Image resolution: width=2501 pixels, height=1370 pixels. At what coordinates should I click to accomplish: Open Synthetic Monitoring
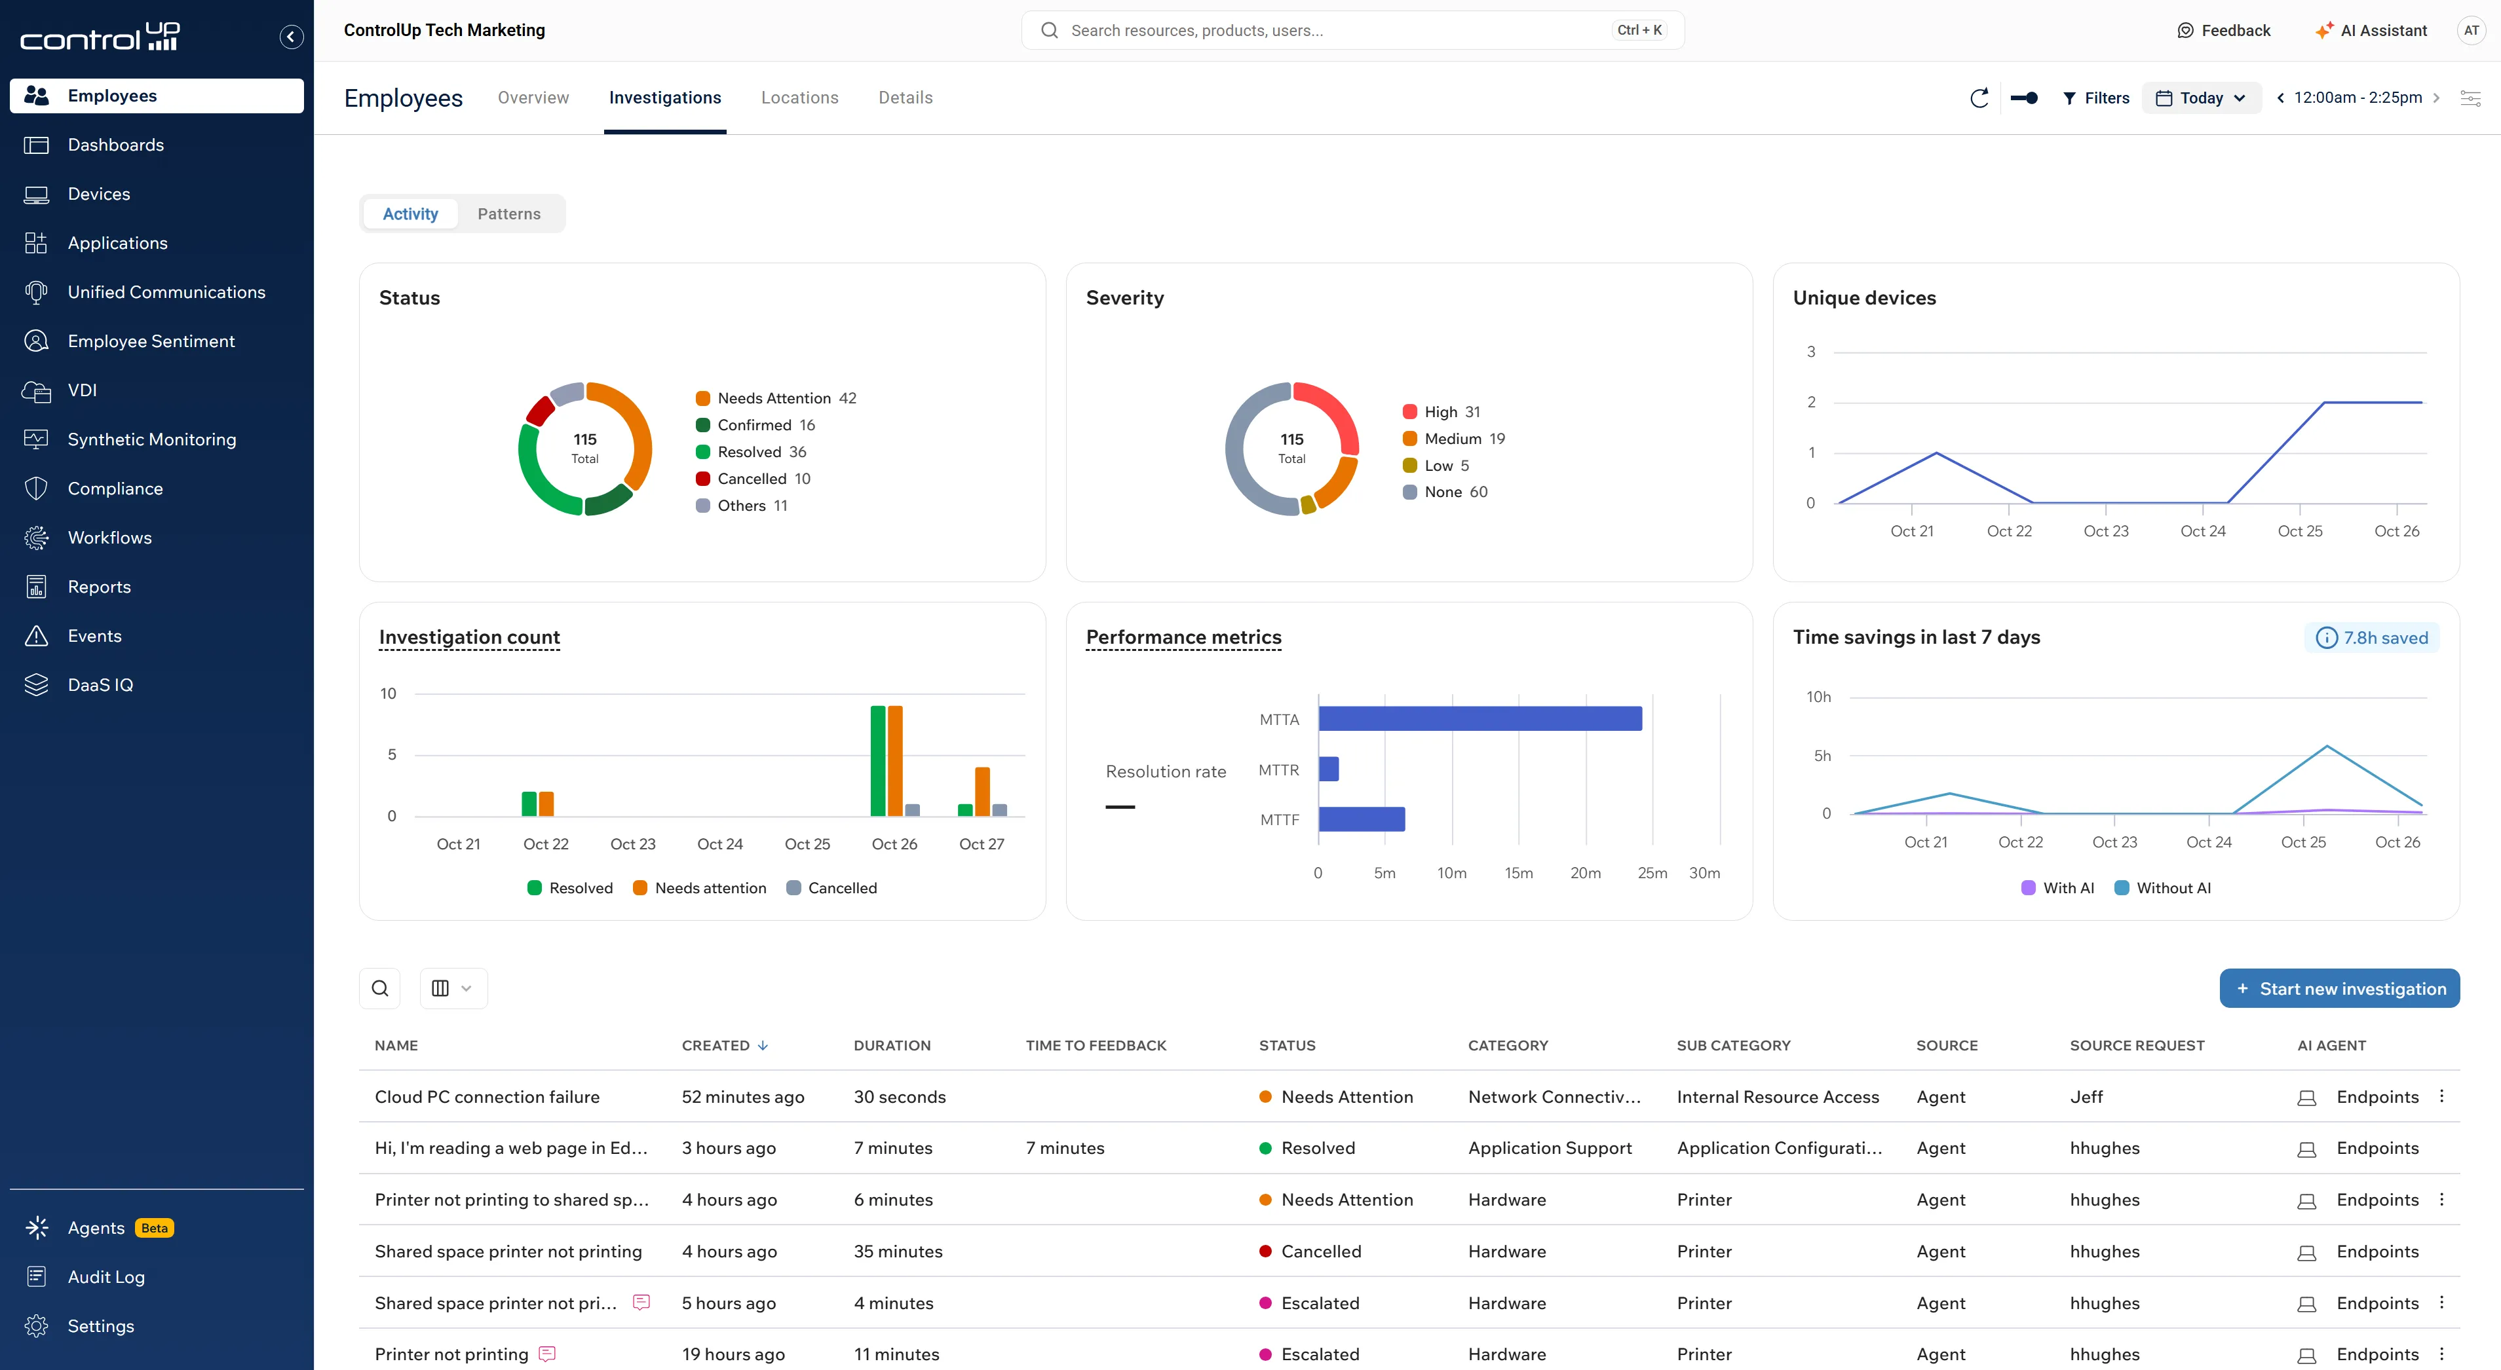(157, 439)
